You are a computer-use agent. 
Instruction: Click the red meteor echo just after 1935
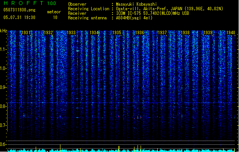point(119,116)
